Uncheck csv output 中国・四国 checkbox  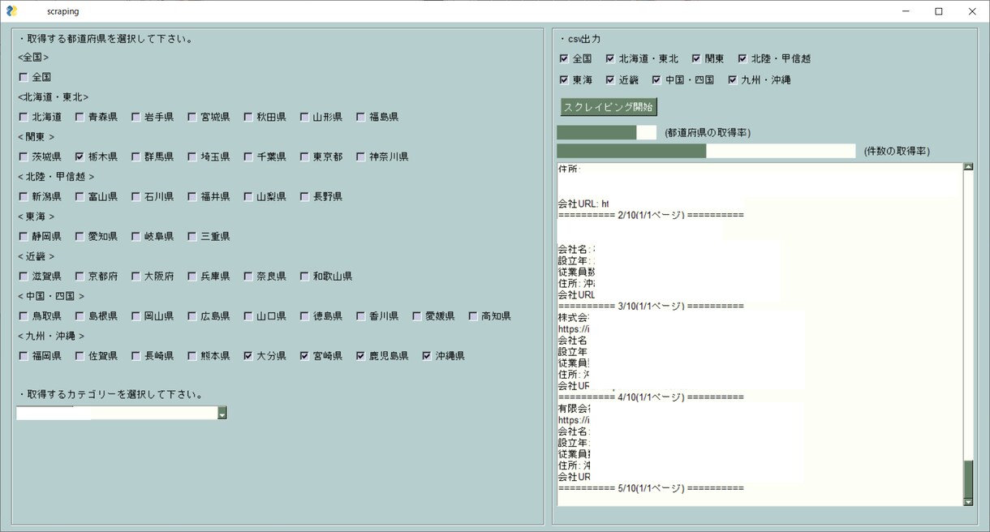pyautogui.click(x=656, y=79)
